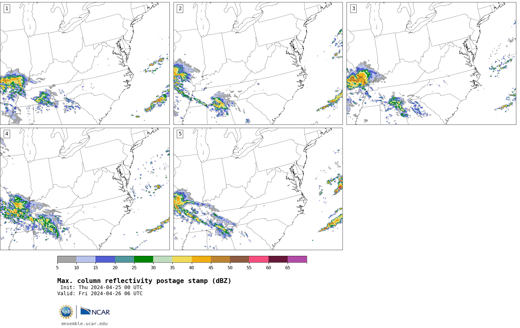Select the purple 65+ dBZ swatch
Image resolution: width=520 pixels, height=328 pixels.
point(297,259)
